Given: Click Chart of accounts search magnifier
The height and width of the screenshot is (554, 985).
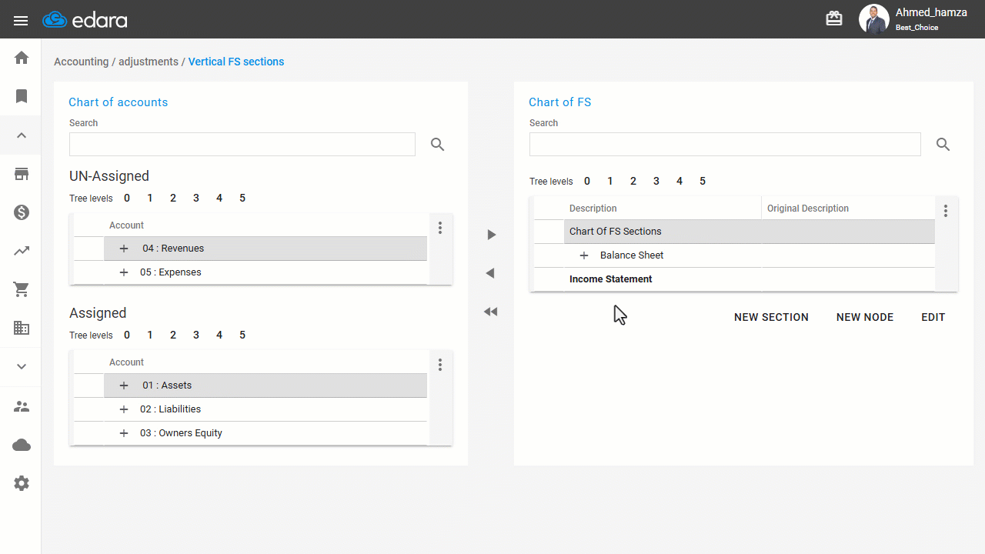Looking at the screenshot, I should point(438,145).
